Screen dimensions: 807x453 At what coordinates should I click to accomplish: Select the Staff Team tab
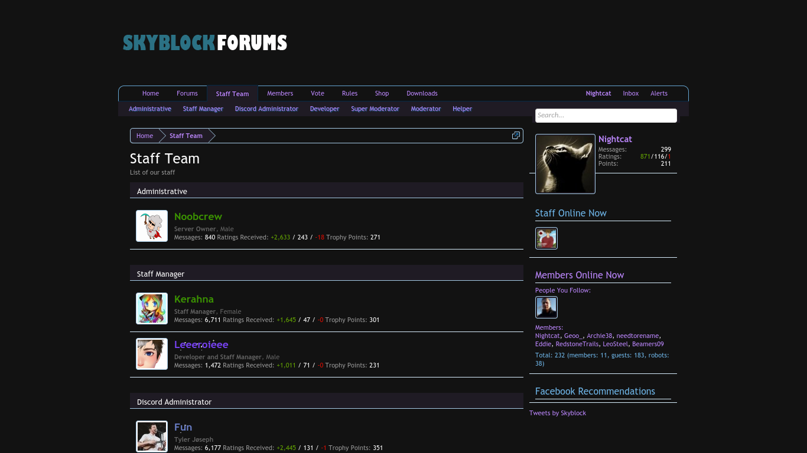click(232, 94)
